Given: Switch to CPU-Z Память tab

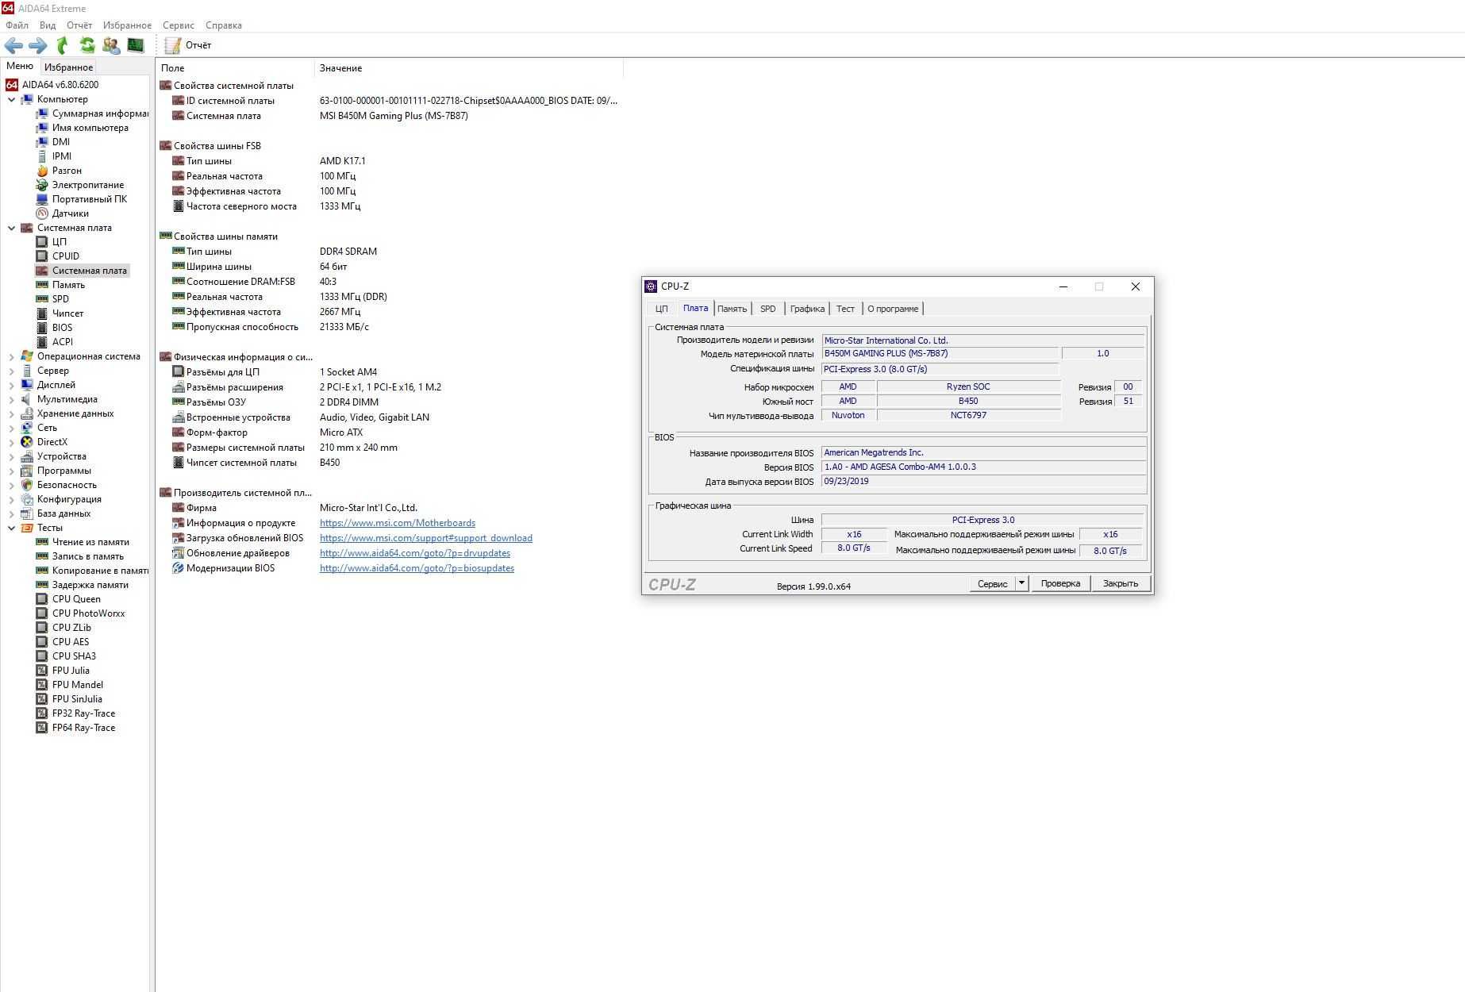Looking at the screenshot, I should (732, 309).
